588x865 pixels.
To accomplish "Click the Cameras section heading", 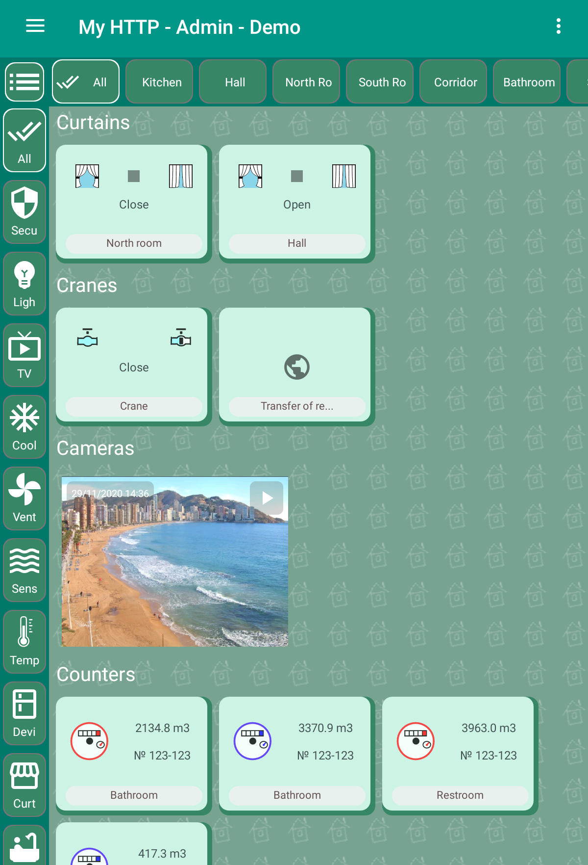I will tap(95, 448).
